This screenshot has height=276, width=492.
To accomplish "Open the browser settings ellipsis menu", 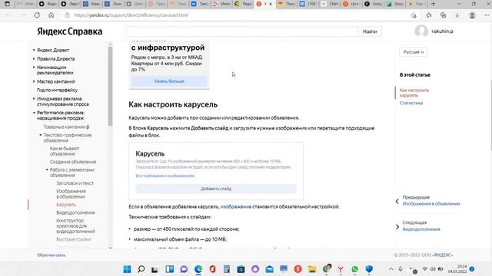I will click(x=487, y=15).
